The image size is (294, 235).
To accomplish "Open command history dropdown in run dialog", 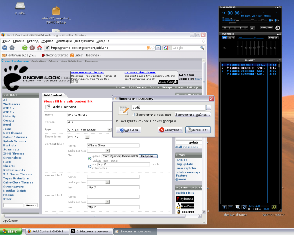I will tap(208, 107).
